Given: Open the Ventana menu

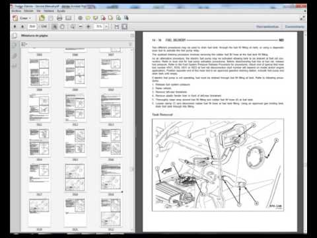Looking at the screenshot, I should click(x=49, y=11).
